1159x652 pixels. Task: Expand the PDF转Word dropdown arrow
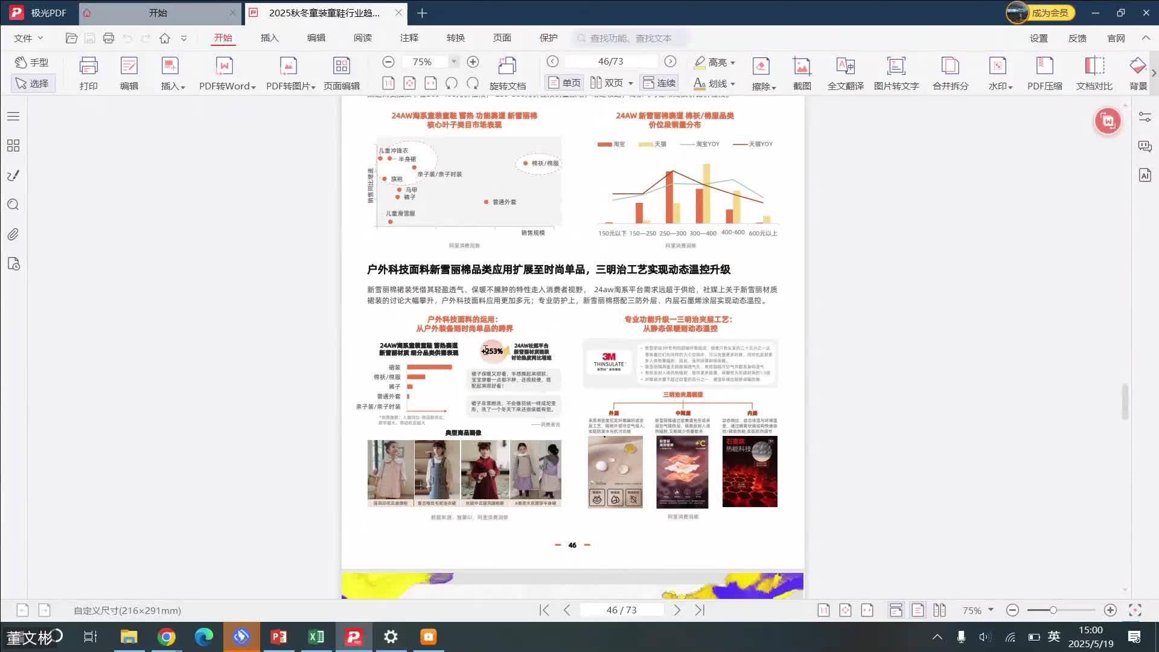[x=254, y=87]
